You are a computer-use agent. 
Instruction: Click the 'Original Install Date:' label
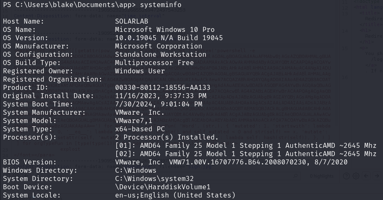48,96
